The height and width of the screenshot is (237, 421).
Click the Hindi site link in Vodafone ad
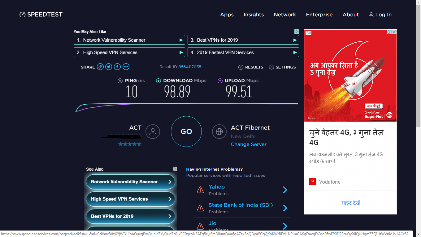click(x=351, y=203)
